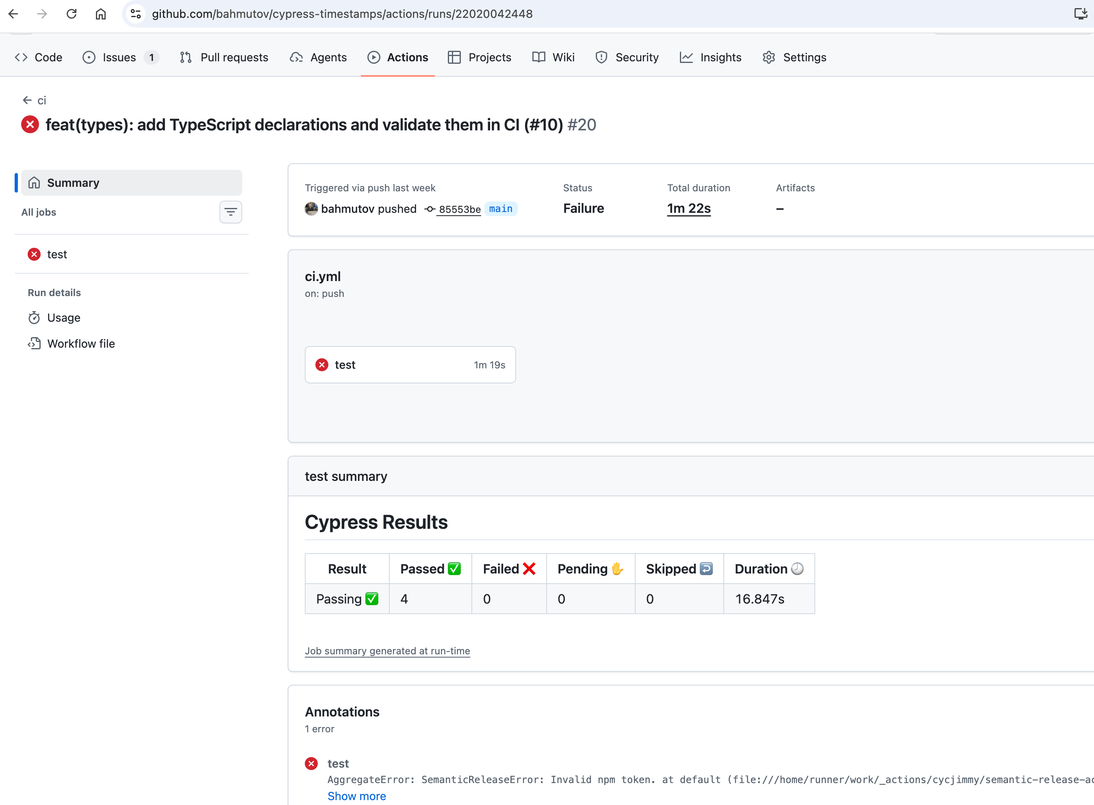Select Summary in the left sidebar
The width and height of the screenshot is (1094, 805).
73,182
